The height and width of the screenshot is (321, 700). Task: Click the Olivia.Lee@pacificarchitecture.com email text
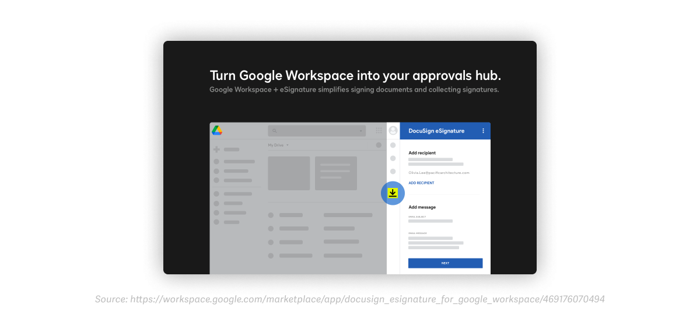point(439,173)
